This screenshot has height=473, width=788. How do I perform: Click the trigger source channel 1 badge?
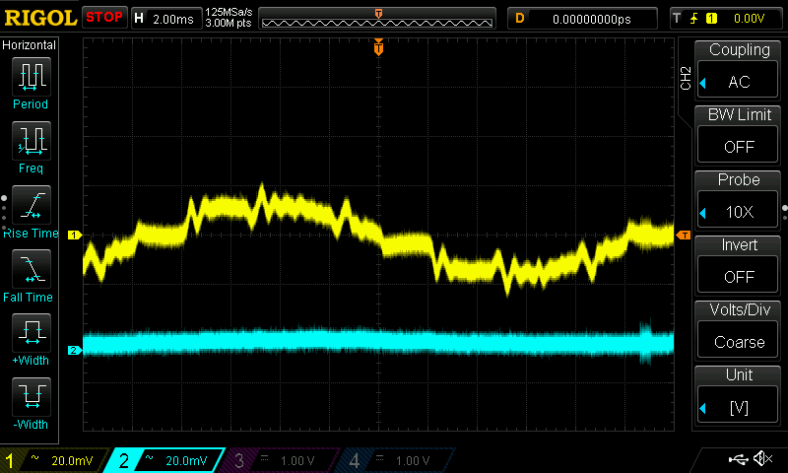[x=711, y=19]
